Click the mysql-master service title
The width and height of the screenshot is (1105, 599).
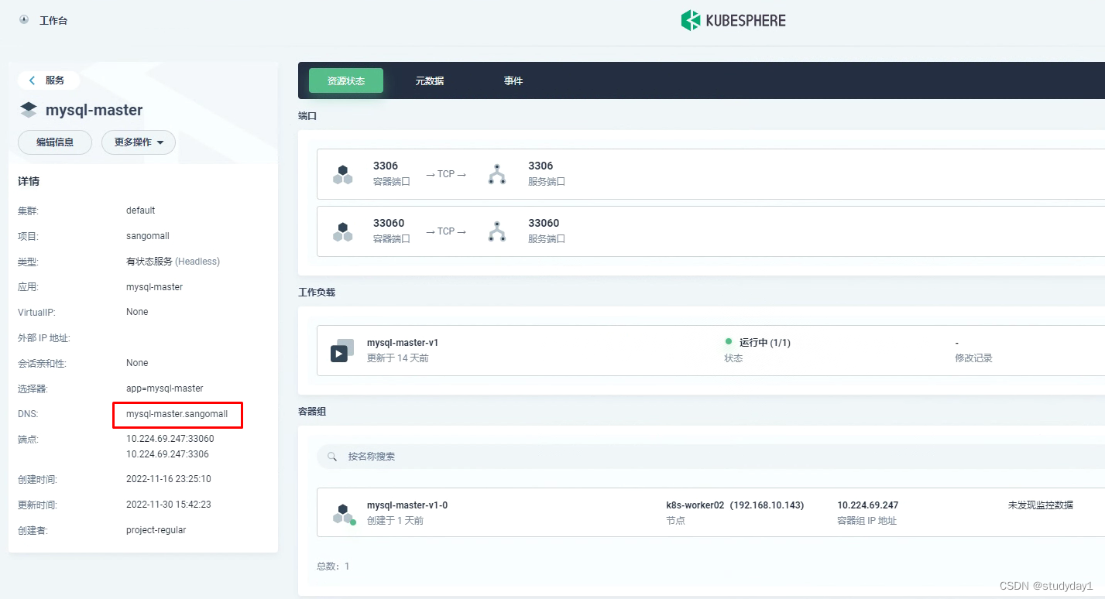(x=94, y=111)
